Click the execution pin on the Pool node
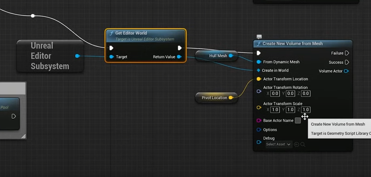The image size is (371, 177). tap(14, 116)
